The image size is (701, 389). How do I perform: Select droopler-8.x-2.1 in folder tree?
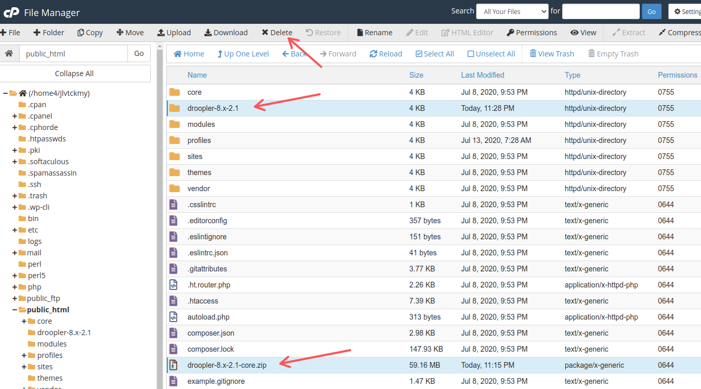[x=64, y=333]
